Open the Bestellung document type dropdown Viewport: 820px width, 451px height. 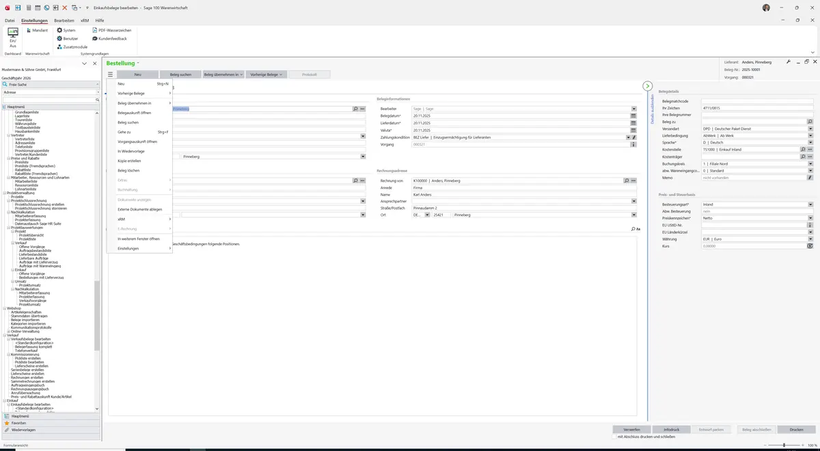[138, 64]
